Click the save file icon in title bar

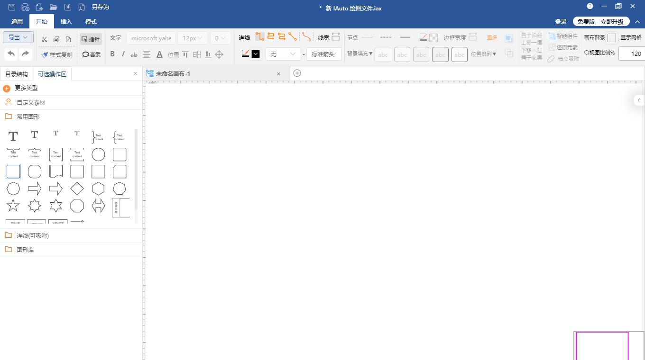pyautogui.click(x=12, y=7)
